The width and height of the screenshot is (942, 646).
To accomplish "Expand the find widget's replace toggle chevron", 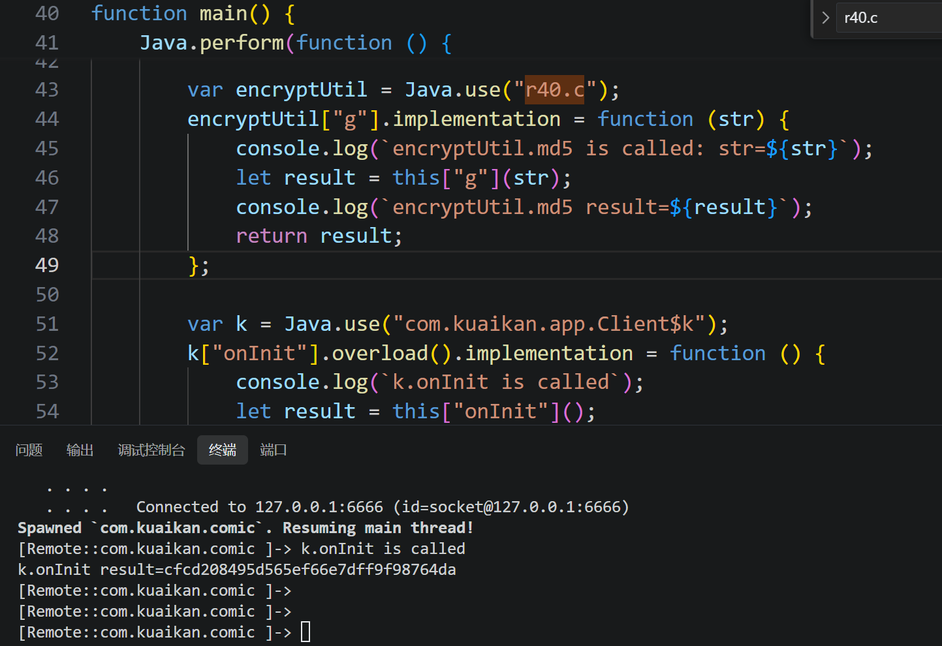I will (825, 18).
